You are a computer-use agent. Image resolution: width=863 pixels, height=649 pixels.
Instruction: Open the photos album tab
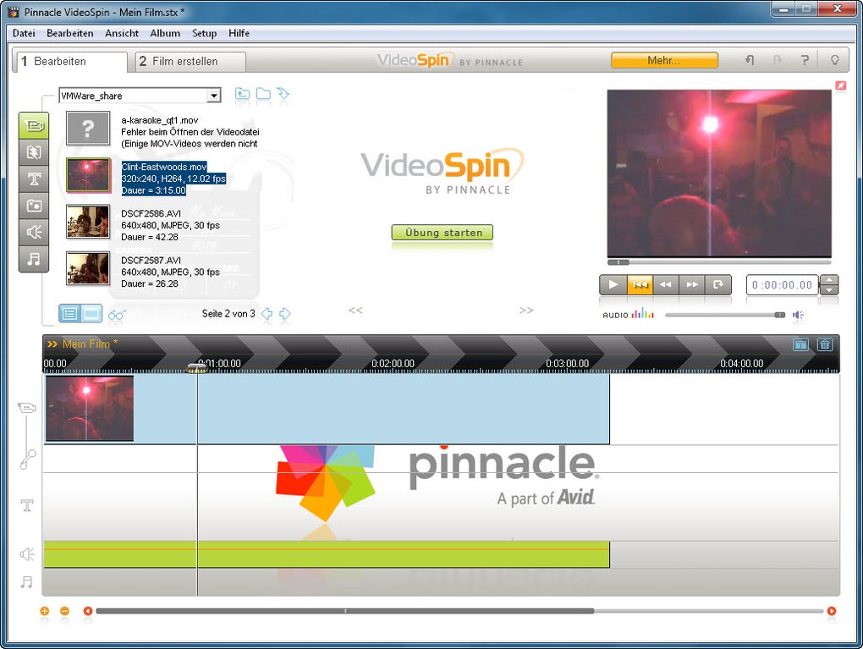point(34,206)
